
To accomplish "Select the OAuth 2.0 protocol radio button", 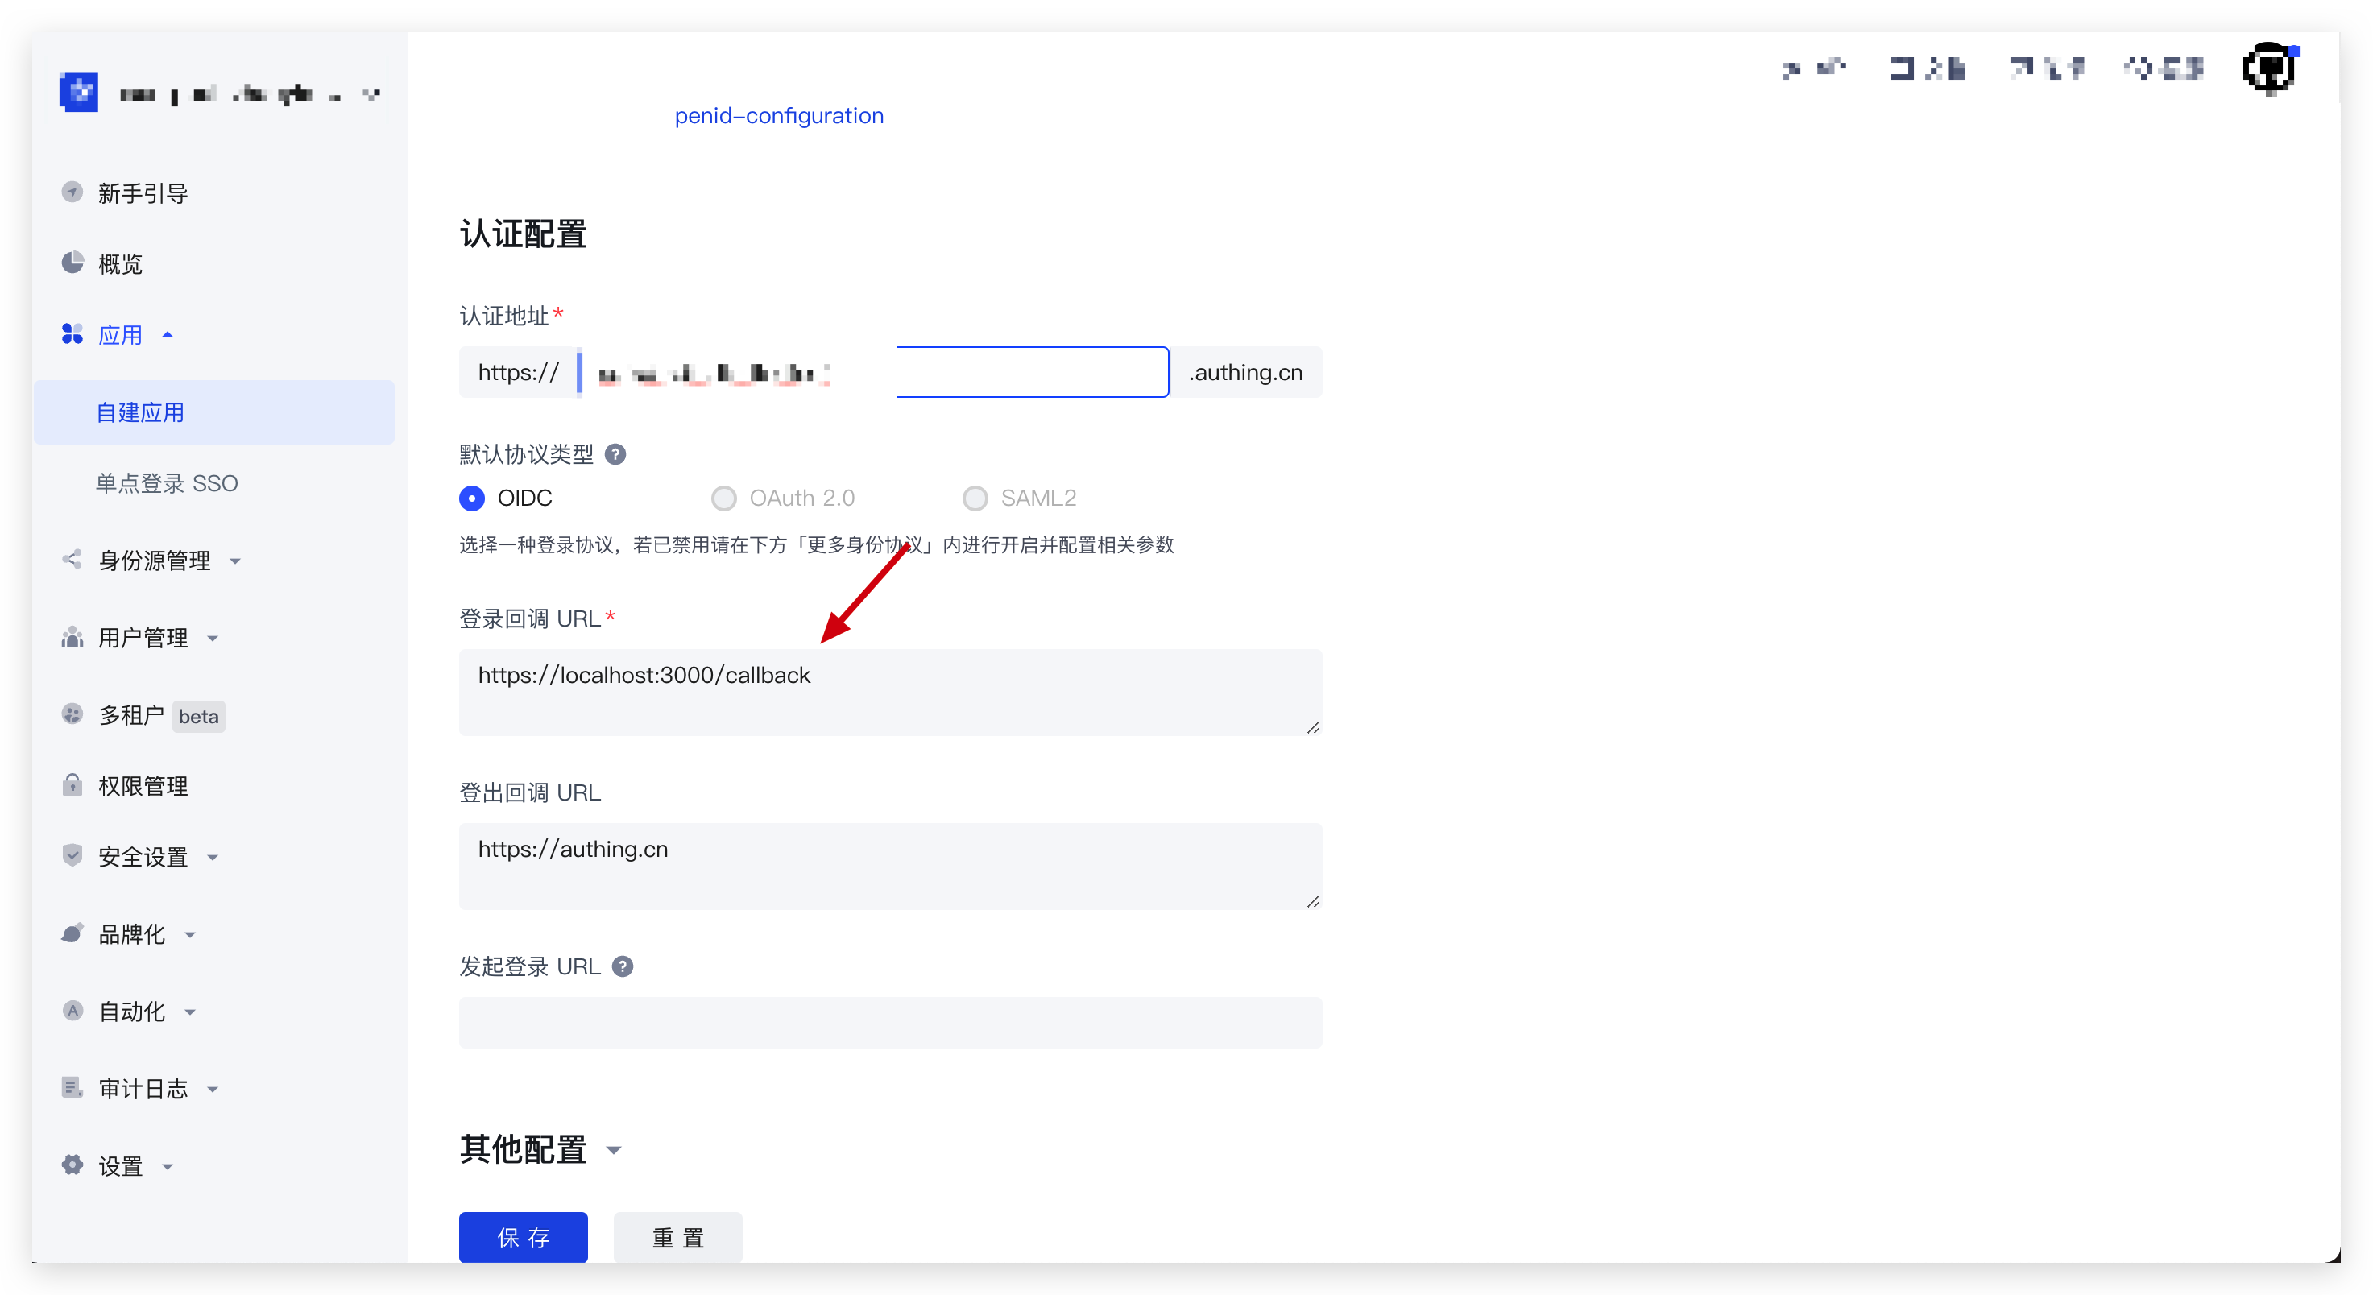I will 724,498.
